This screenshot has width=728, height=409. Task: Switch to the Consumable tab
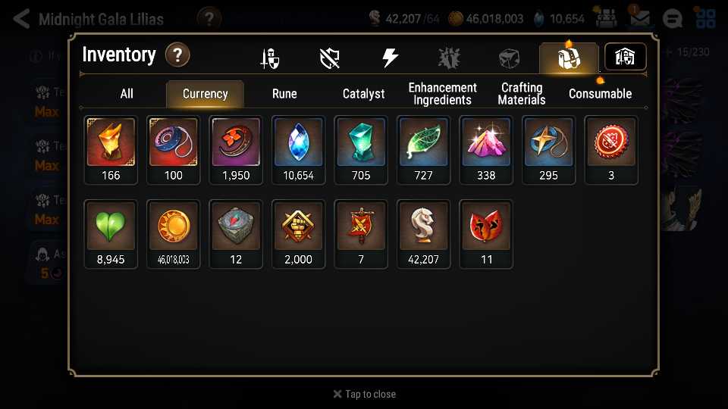coord(600,94)
